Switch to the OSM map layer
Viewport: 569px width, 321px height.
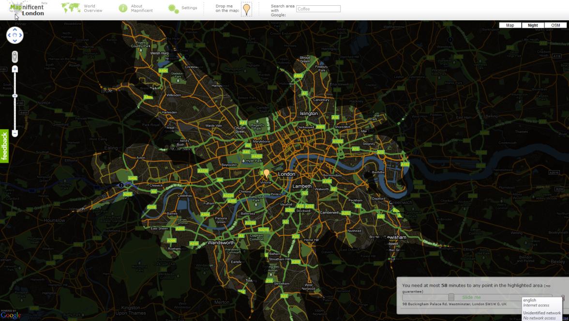pyautogui.click(x=555, y=26)
